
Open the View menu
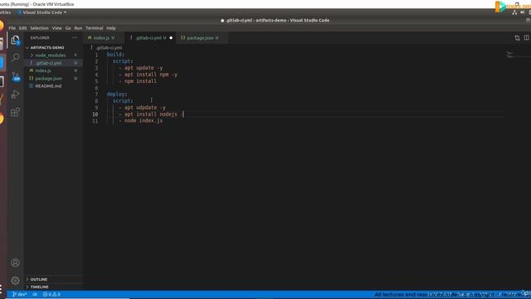tap(57, 28)
